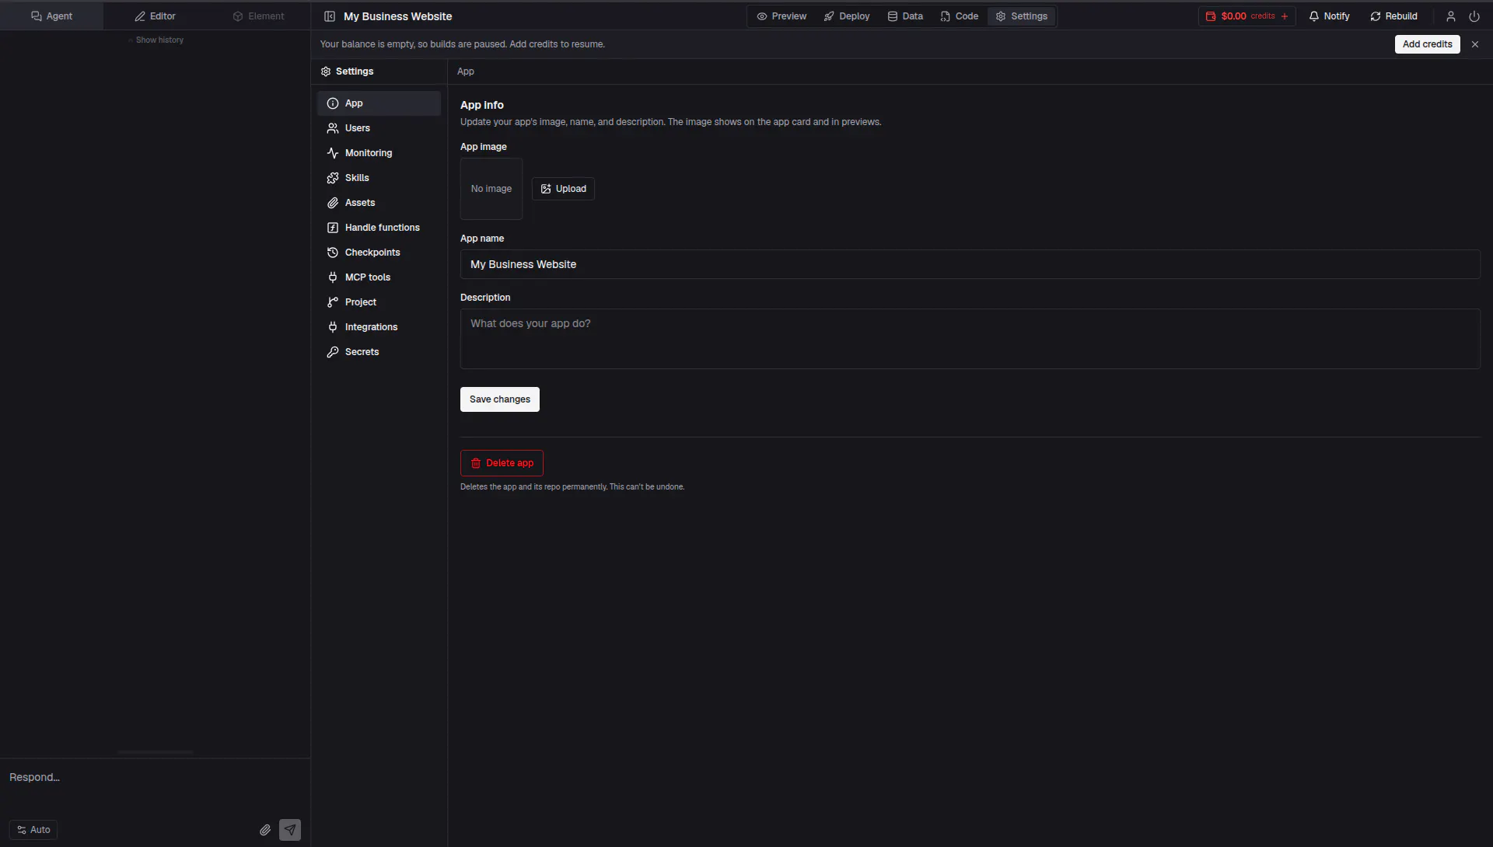Viewport: 1493px width, 847px height.
Task: Click the power icon in top bar
Action: point(1474,16)
